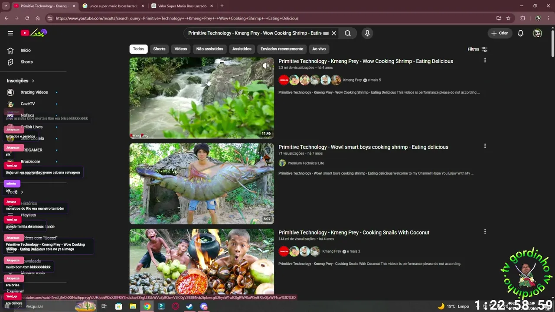This screenshot has width=555, height=312.
Task: View site information icon in the address bar
Action: click(49, 18)
